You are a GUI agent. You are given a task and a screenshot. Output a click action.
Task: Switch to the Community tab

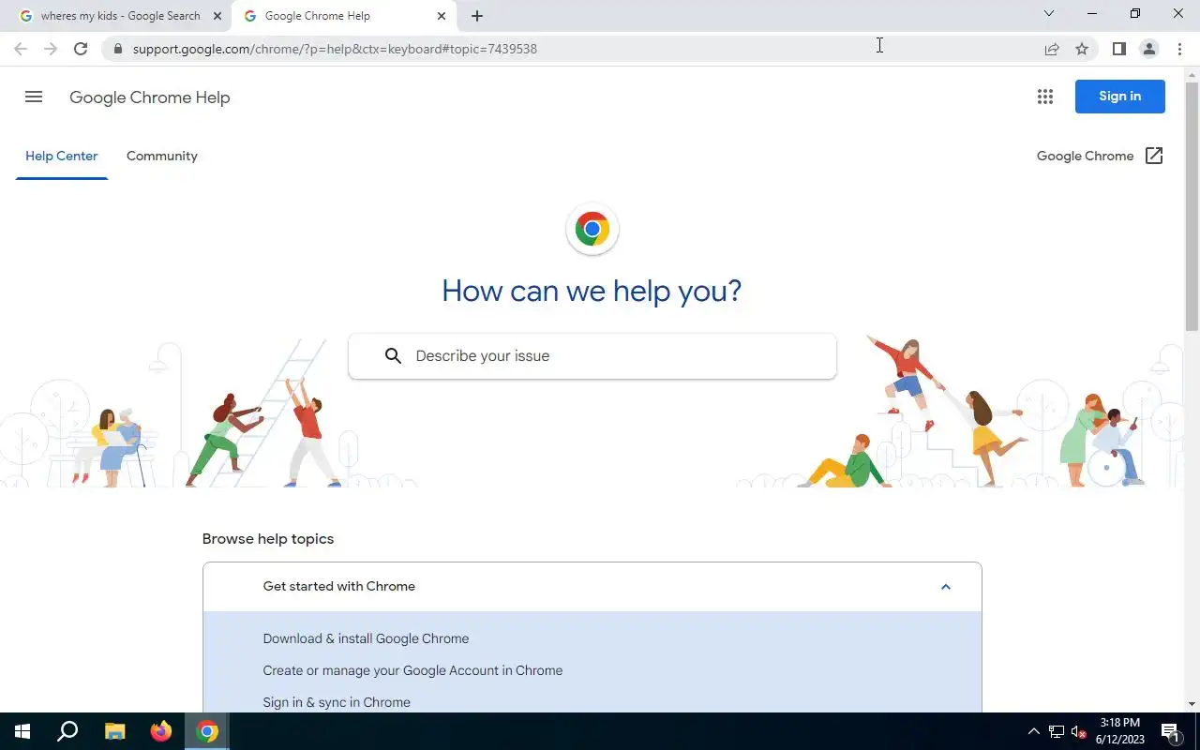[x=162, y=156]
